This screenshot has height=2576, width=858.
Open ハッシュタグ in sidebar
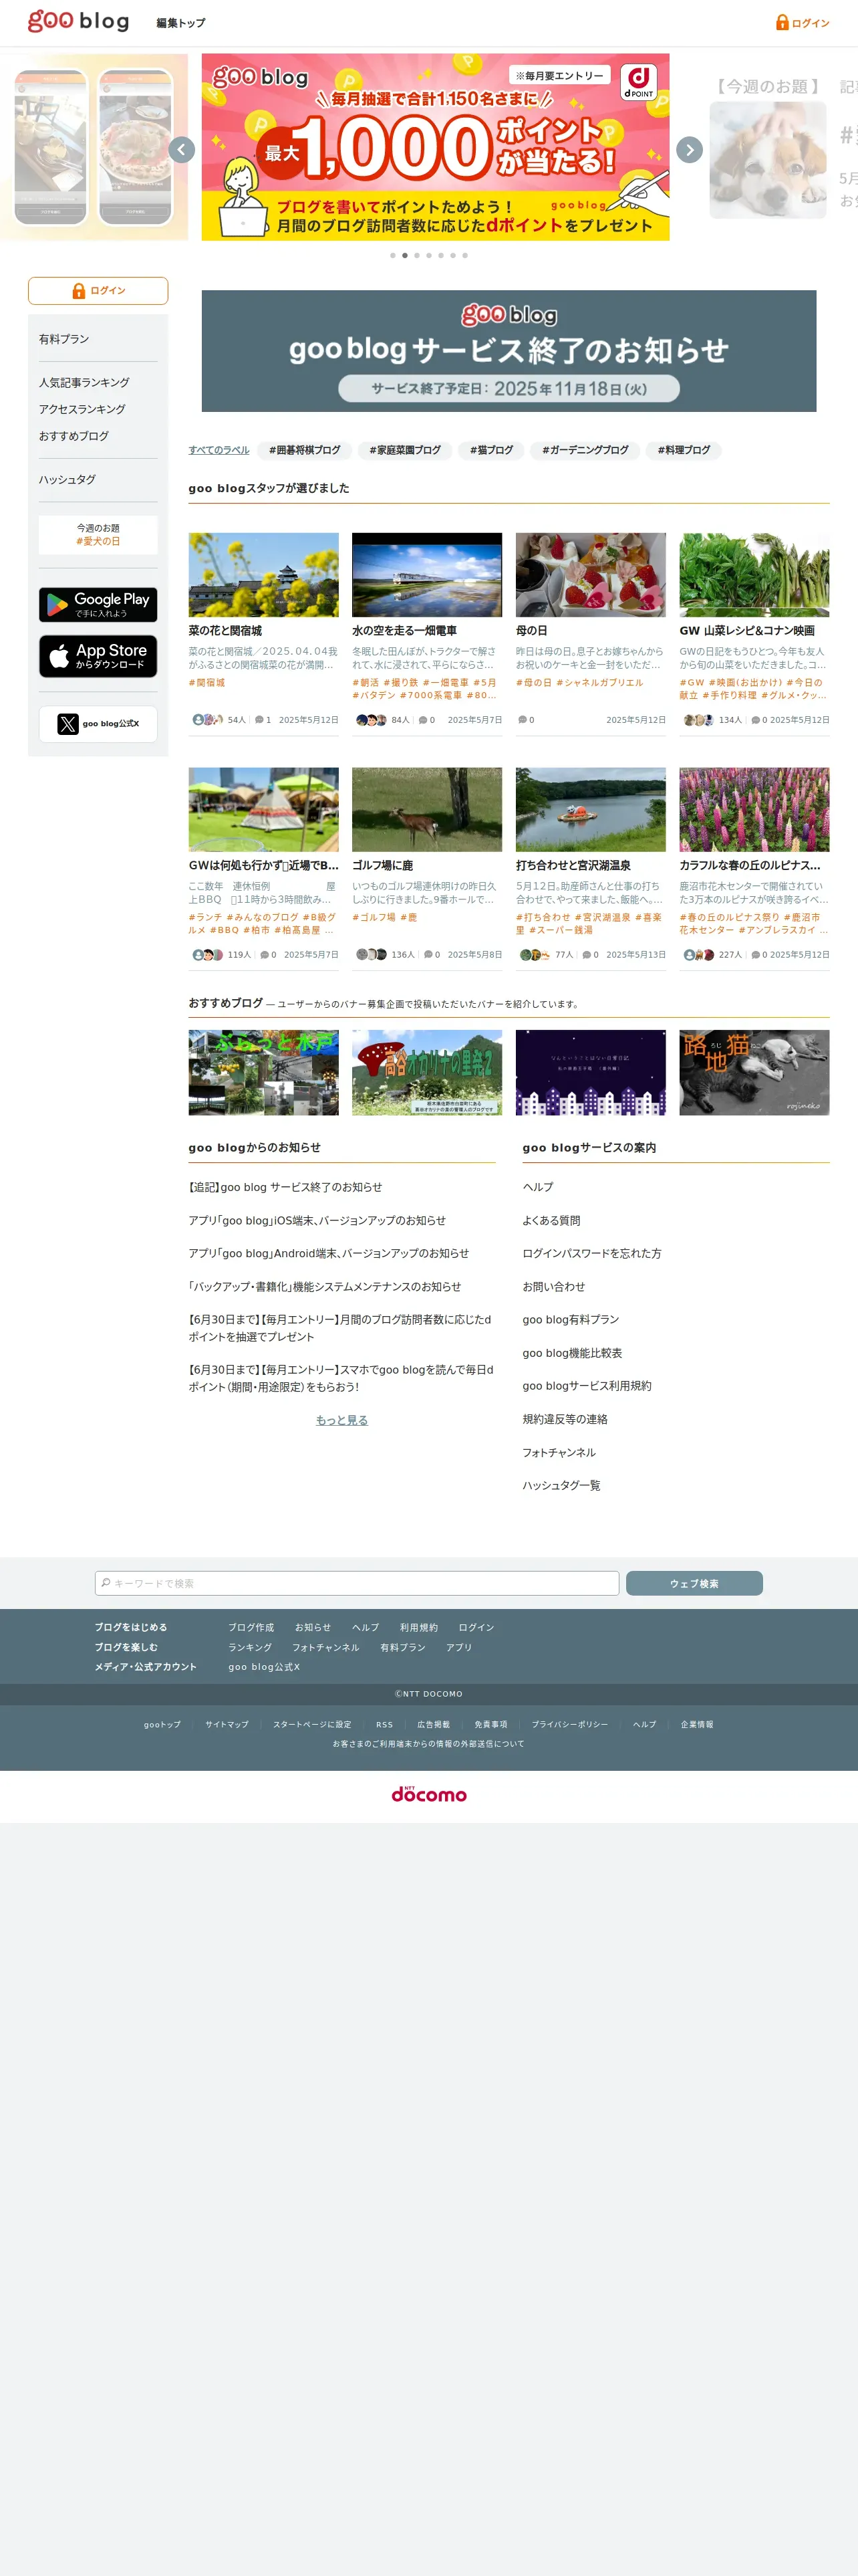click(67, 479)
